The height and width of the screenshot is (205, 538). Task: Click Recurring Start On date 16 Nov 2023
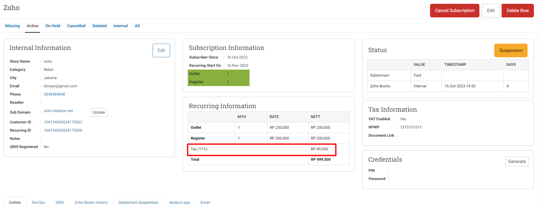click(237, 65)
